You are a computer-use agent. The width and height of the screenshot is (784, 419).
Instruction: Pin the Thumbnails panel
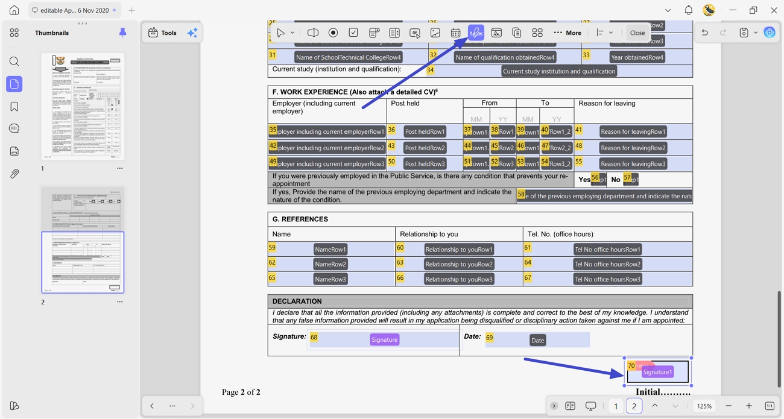pyautogui.click(x=122, y=33)
